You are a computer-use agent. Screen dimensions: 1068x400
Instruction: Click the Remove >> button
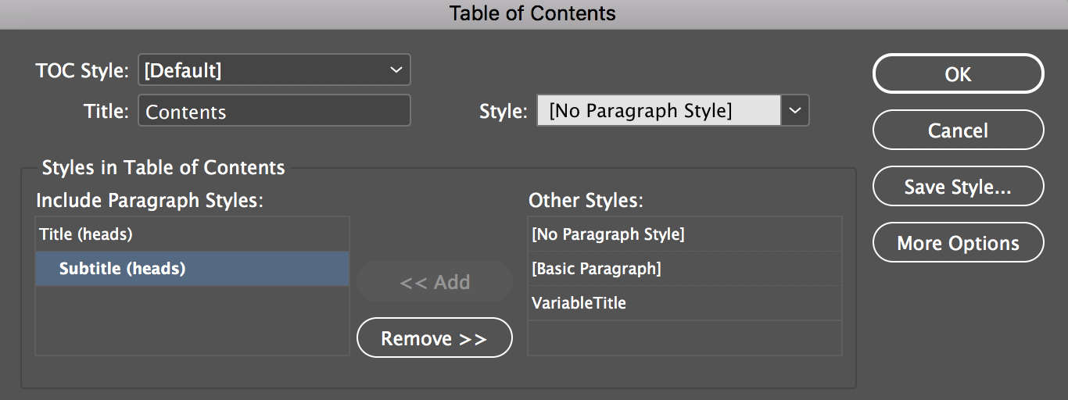tap(434, 338)
